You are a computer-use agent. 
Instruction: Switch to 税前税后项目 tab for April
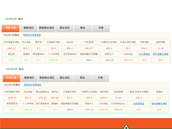(x=47, y=78)
